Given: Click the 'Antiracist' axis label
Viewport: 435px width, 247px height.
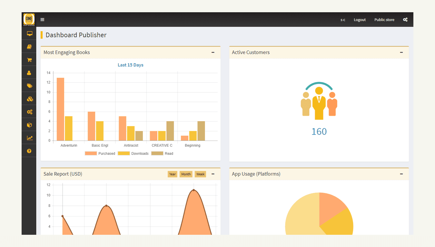Looking at the screenshot, I should coord(131,145).
